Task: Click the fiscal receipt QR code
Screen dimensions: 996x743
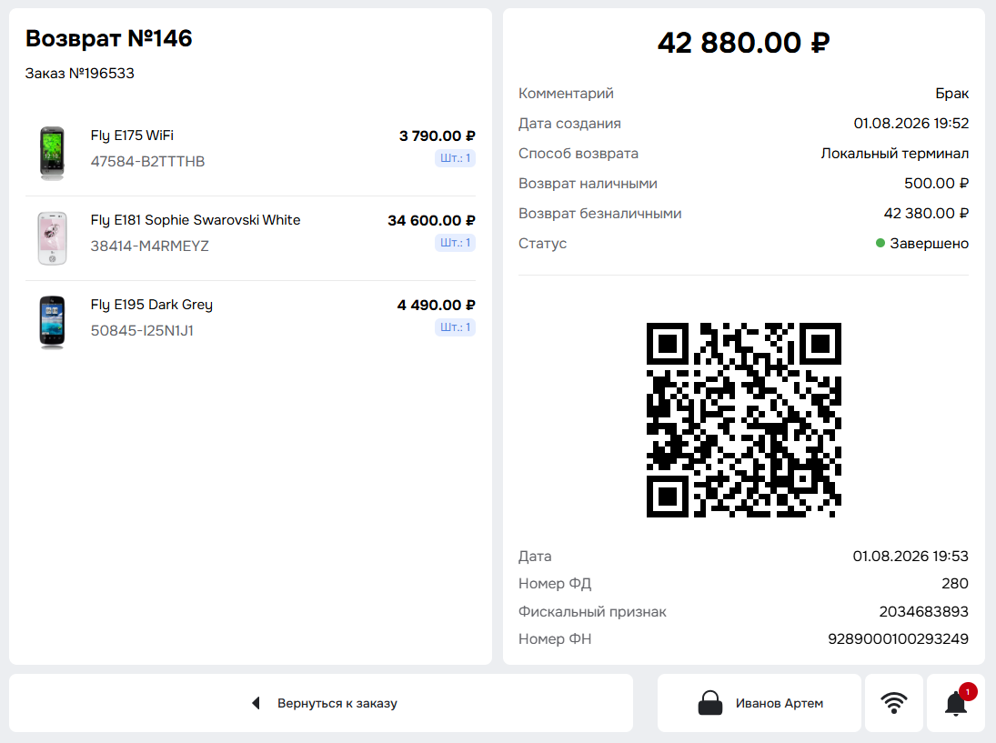Action: (744, 420)
